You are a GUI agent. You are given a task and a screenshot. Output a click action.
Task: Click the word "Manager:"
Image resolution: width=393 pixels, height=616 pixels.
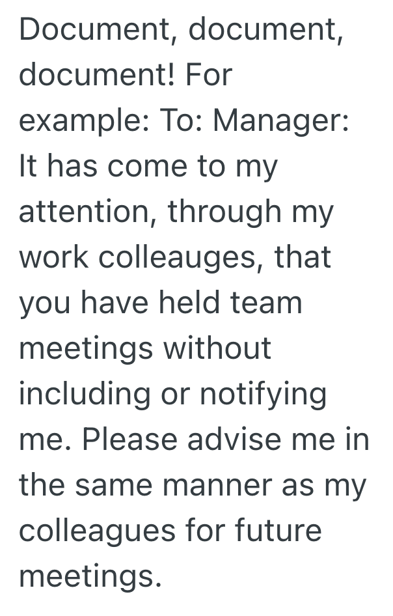click(281, 122)
